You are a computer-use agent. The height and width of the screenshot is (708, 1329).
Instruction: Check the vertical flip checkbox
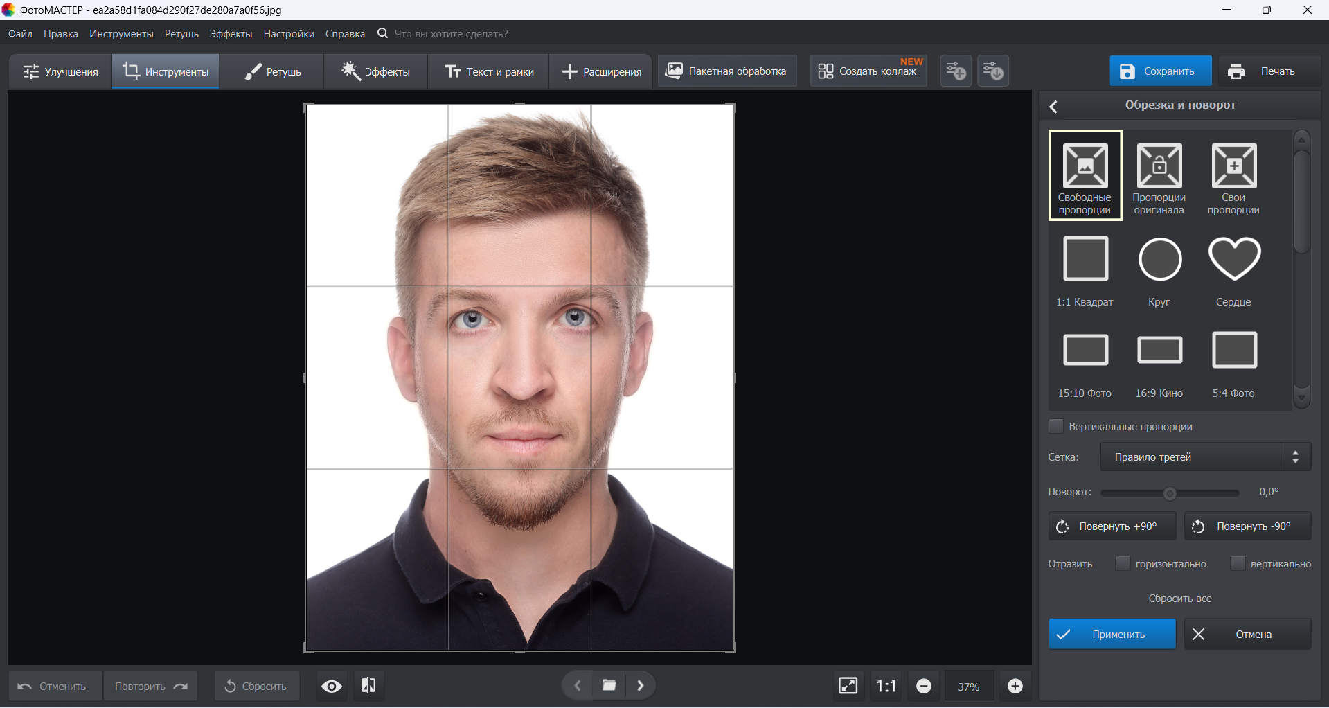(1238, 564)
